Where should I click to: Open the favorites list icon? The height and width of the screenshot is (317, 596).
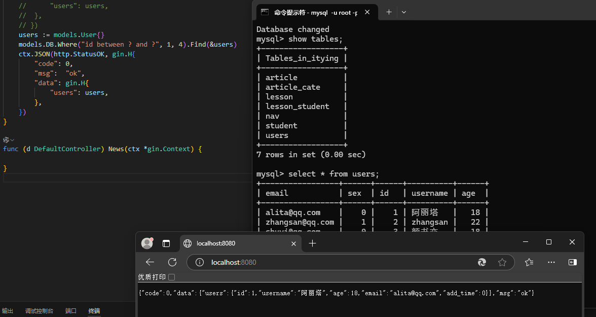coord(529,262)
